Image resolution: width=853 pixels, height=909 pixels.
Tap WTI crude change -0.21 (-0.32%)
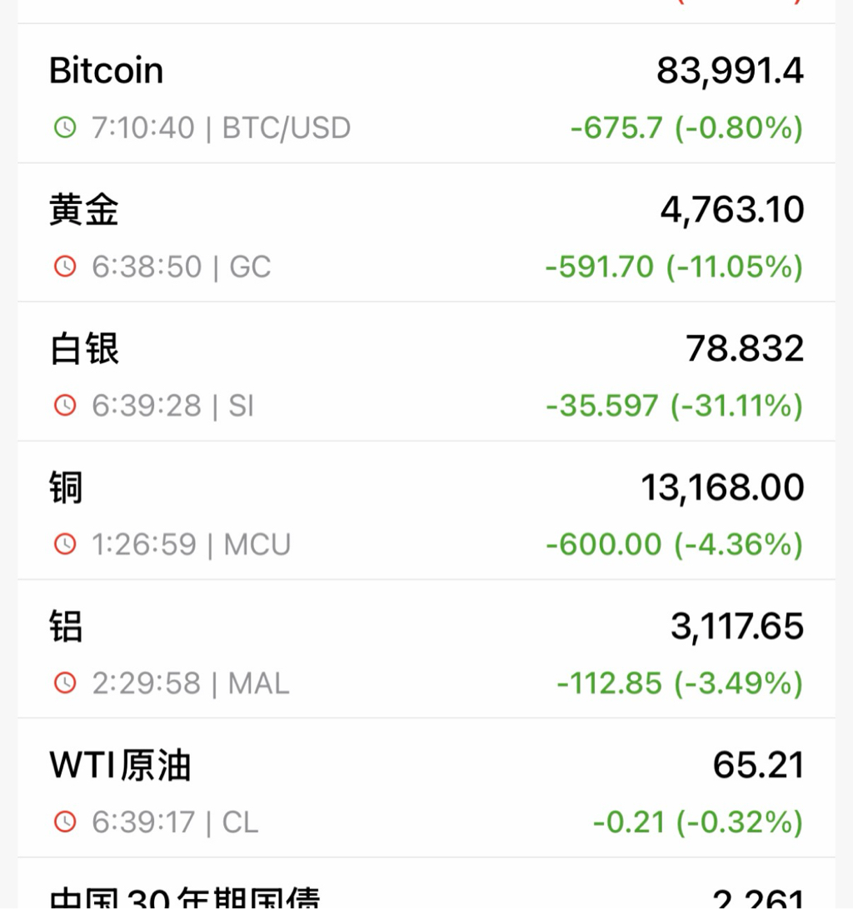click(697, 822)
